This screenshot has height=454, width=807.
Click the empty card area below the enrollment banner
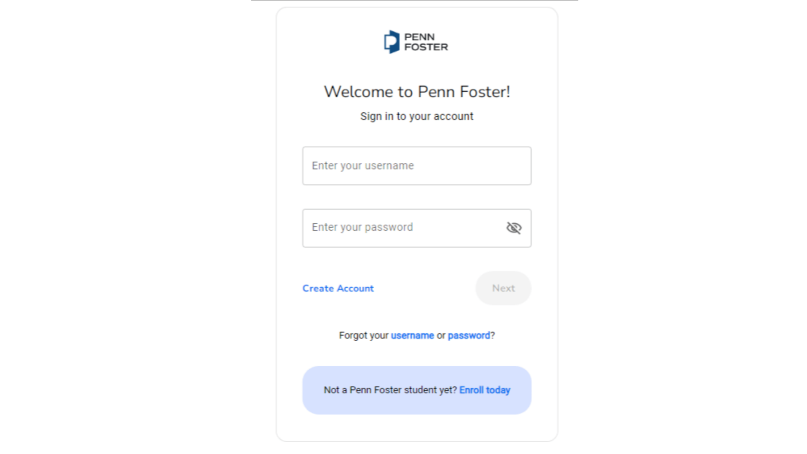click(417, 428)
